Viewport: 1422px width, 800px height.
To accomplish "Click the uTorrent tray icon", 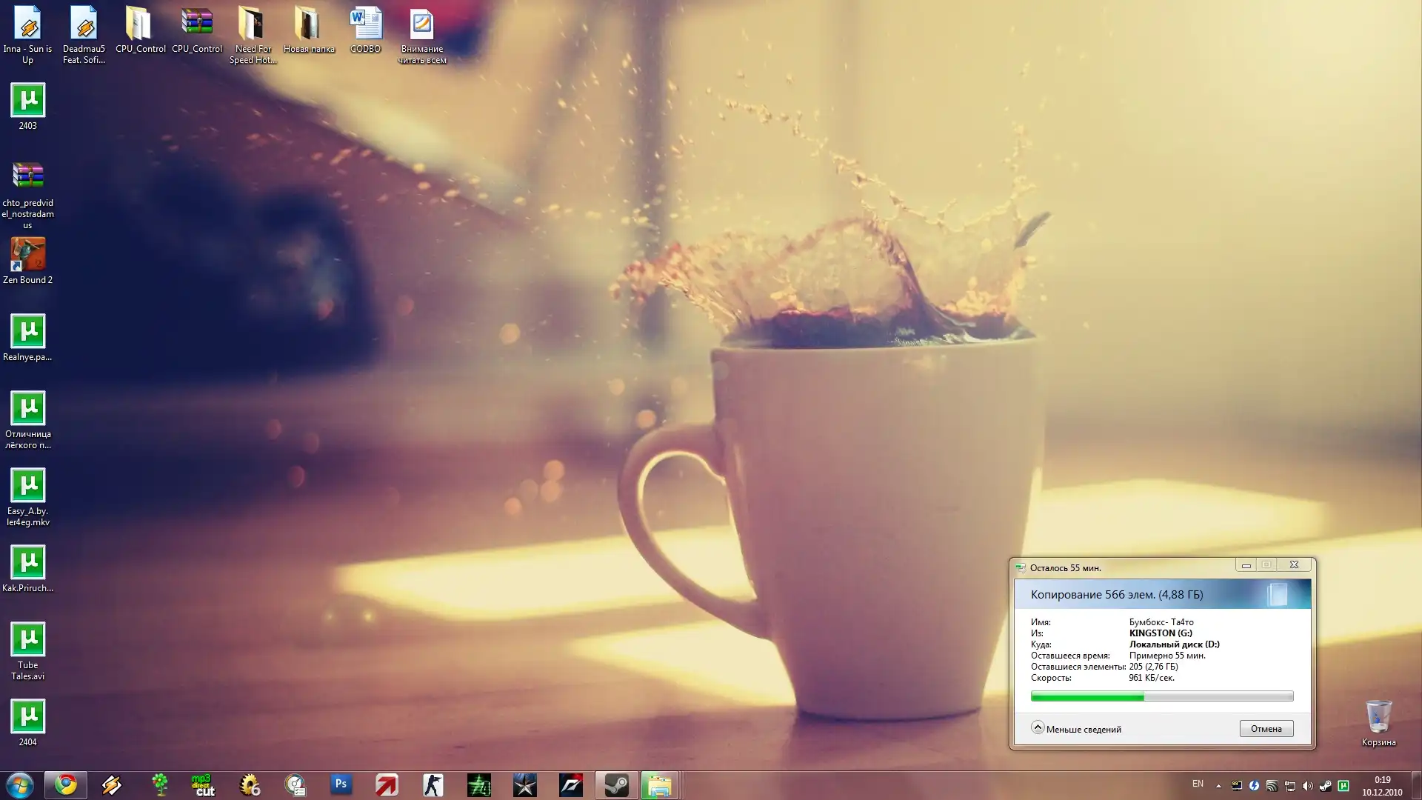I will 1343,785.
